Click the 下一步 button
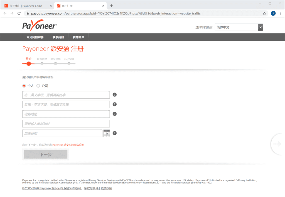 46,154
